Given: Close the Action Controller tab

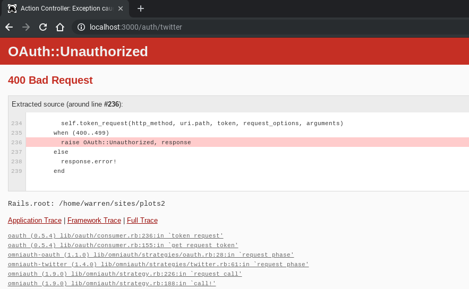Looking at the screenshot, I should tap(121, 8).
